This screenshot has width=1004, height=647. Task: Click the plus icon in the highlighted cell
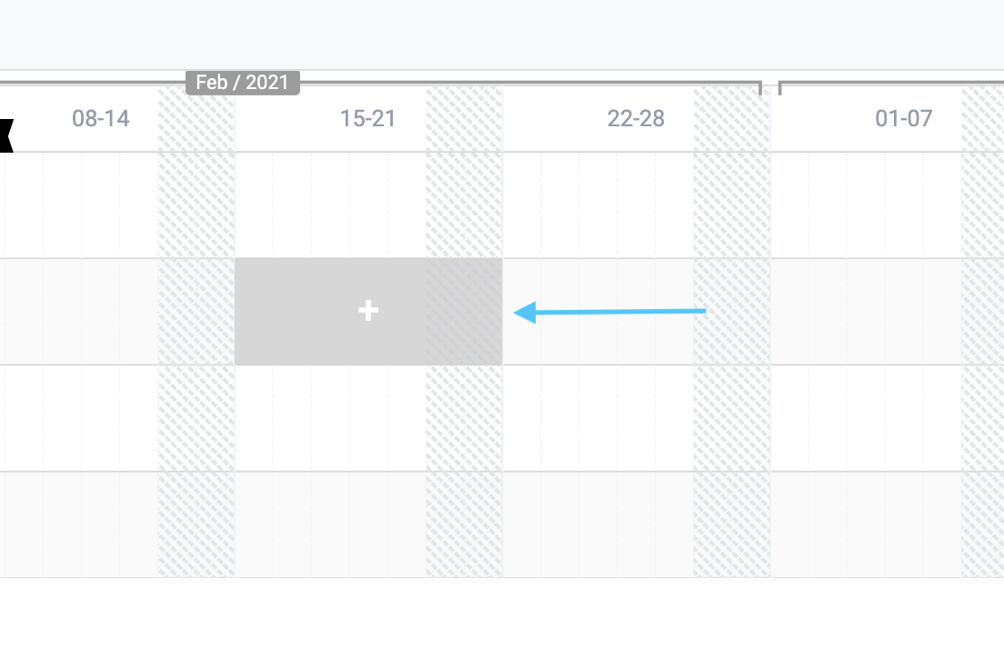pyautogui.click(x=368, y=311)
